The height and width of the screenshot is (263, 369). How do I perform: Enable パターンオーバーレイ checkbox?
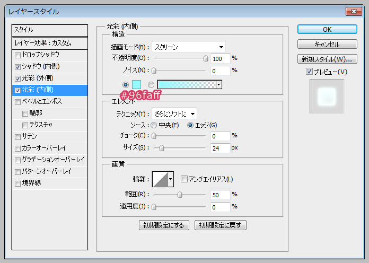17,172
